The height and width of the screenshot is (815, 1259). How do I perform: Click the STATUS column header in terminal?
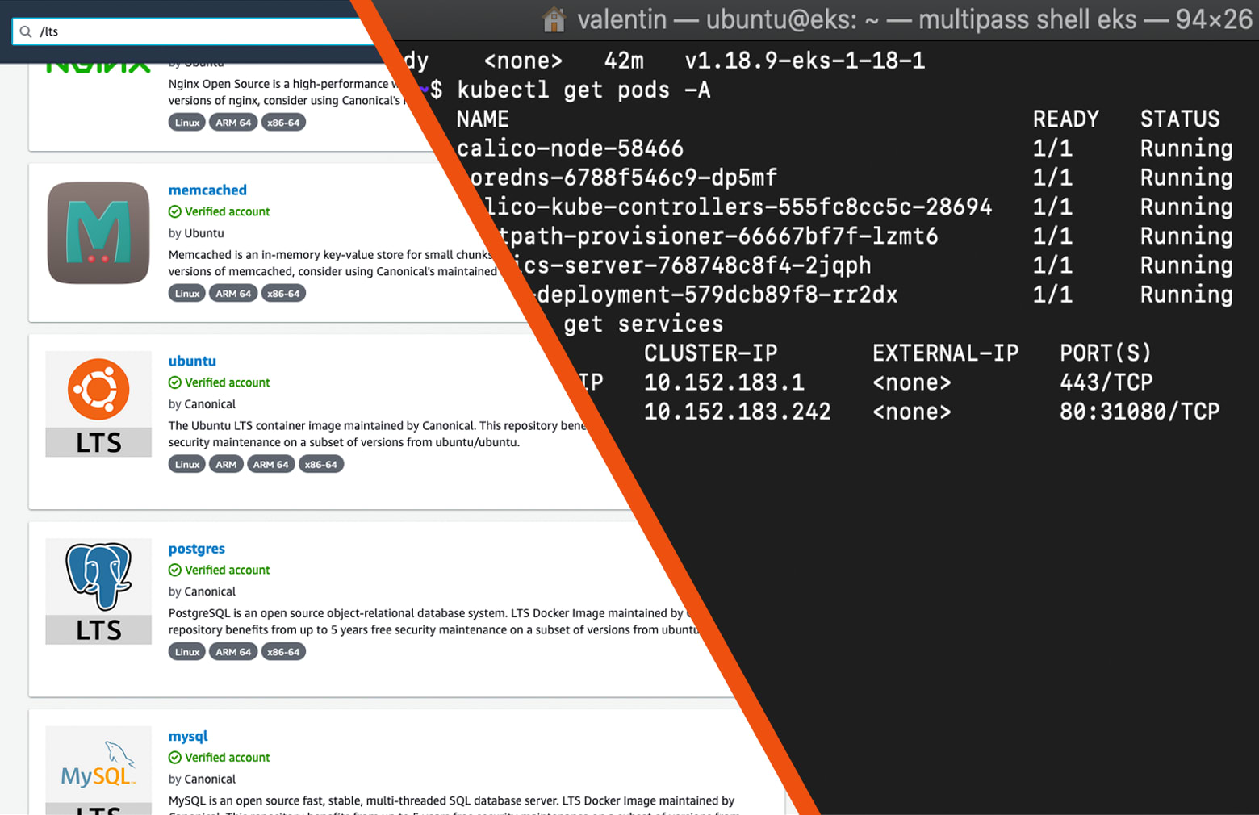coord(1180,119)
